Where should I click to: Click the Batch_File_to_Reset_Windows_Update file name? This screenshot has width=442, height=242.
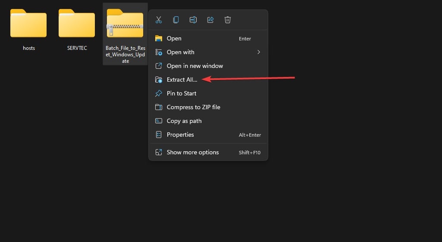[x=125, y=55]
